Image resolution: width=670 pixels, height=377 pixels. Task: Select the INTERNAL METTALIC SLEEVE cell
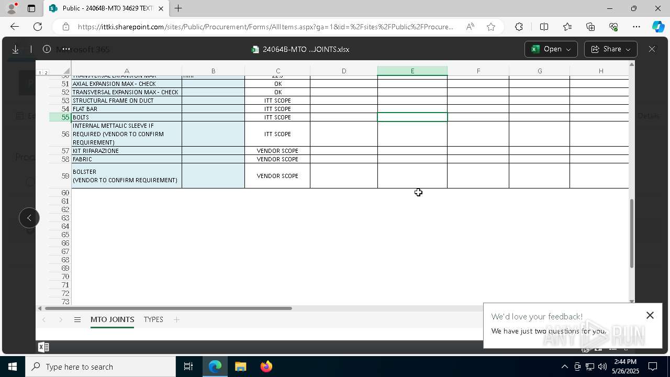(x=127, y=134)
